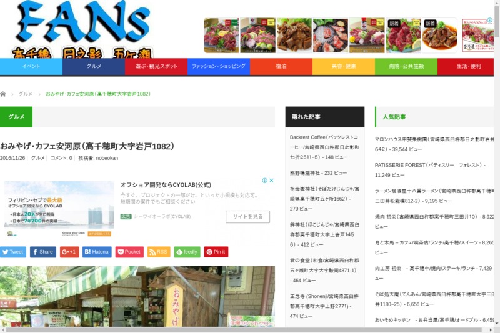Open the orange RSS feed button
This screenshot has width=500, height=333.
pos(159,252)
